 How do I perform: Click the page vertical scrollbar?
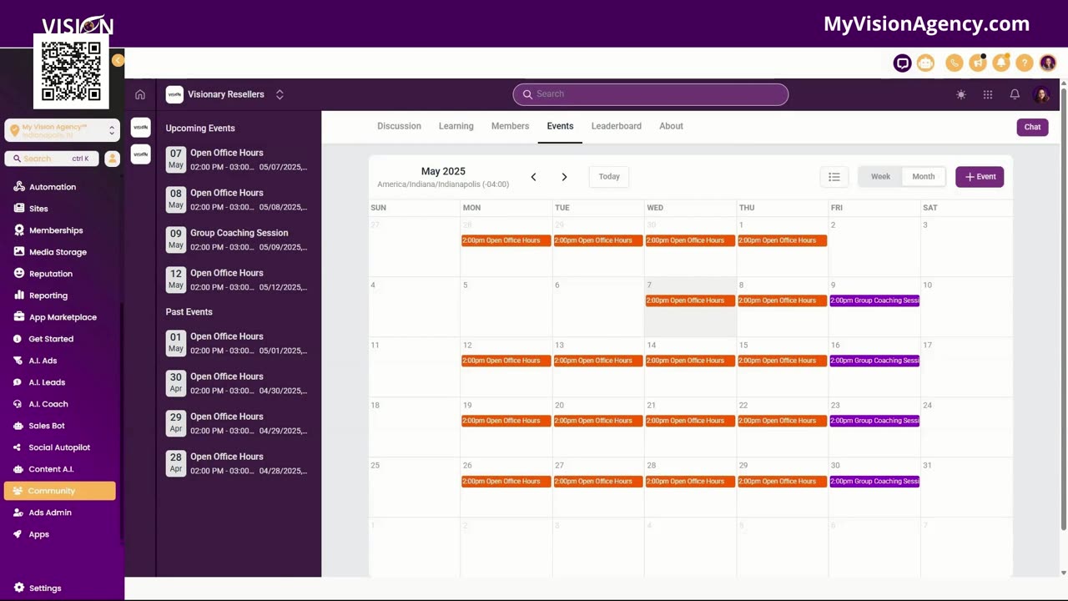coord(1064,309)
